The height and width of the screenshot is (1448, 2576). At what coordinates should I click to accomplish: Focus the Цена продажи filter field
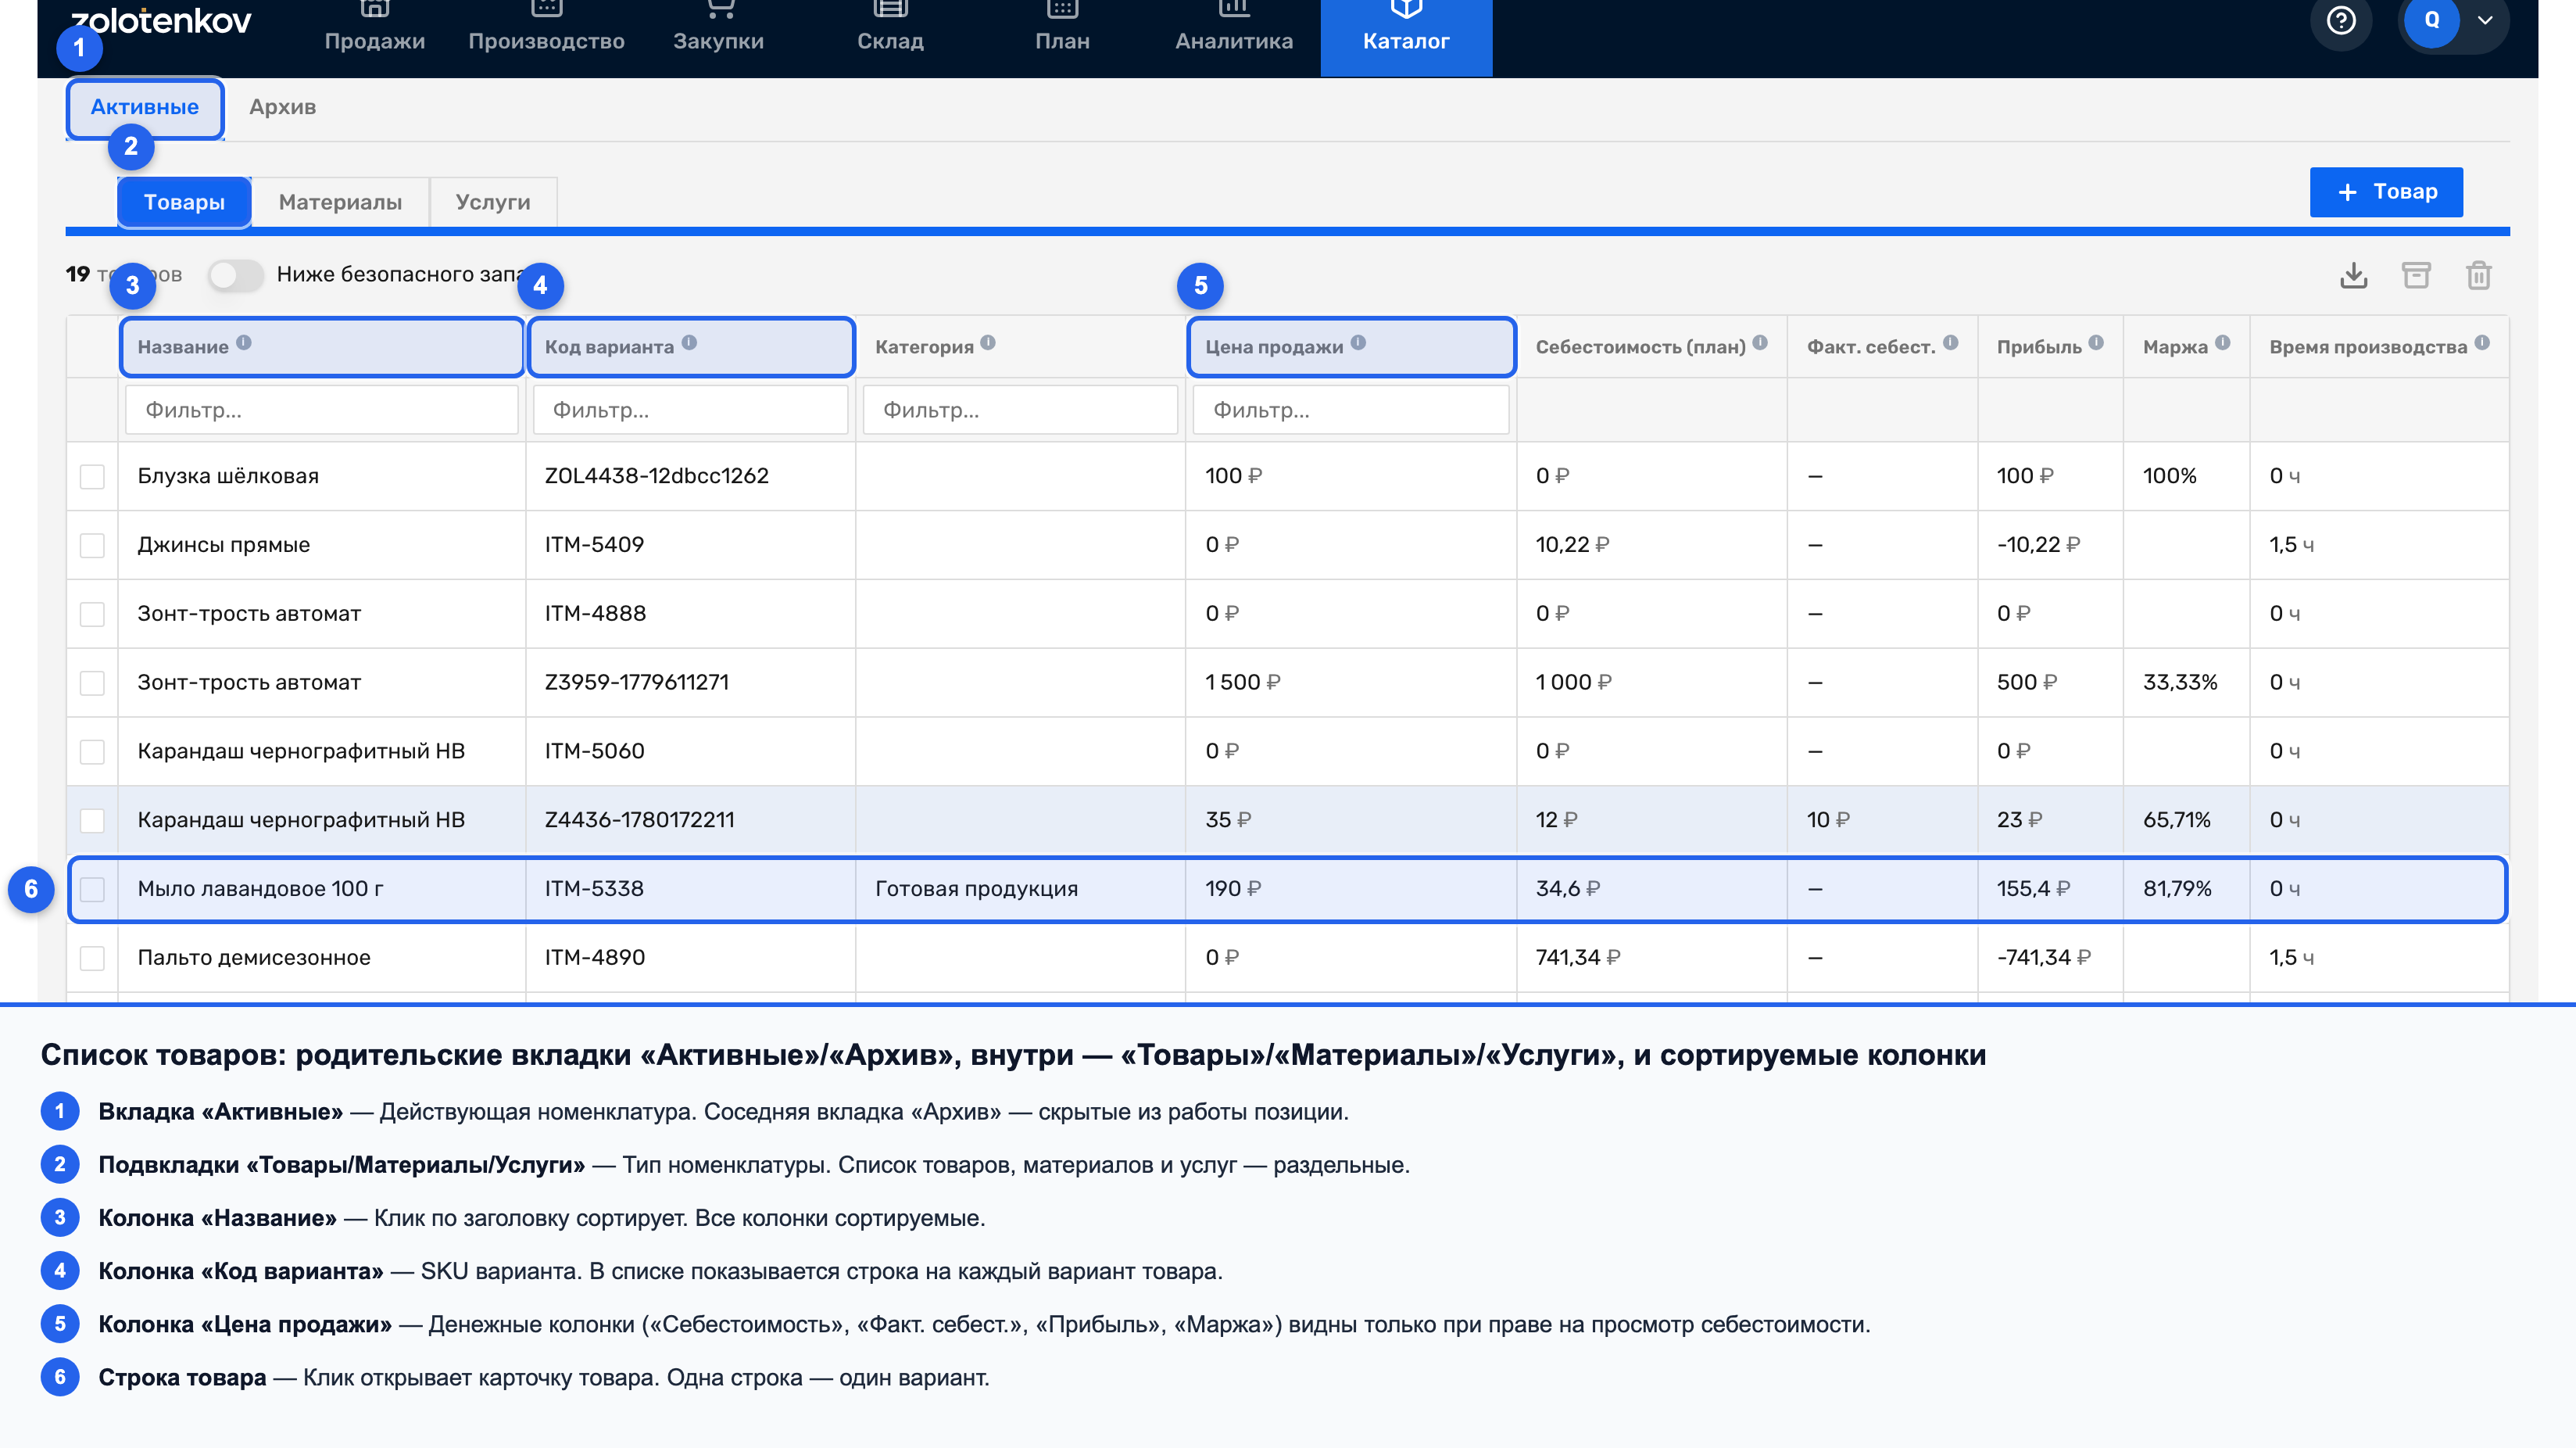[x=1351, y=410]
